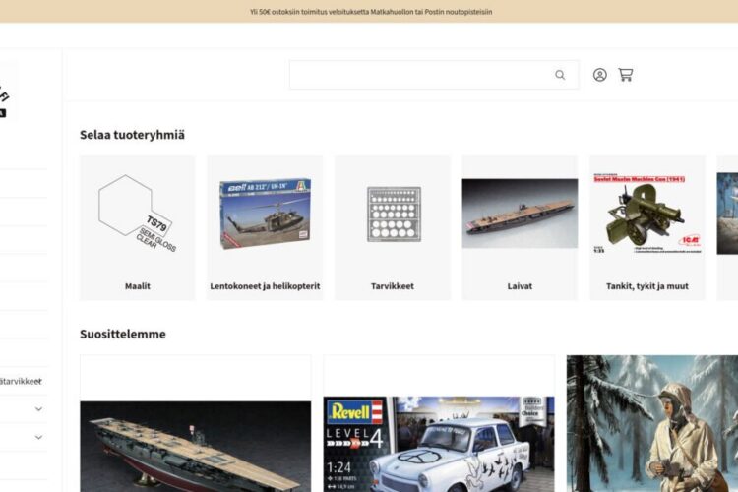The height and width of the screenshot is (492, 738).
Task: Open the shopping cart icon
Action: pyautogui.click(x=625, y=75)
